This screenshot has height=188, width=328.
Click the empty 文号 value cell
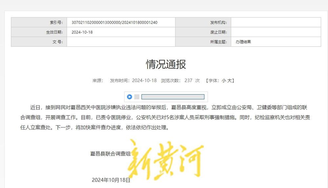pyautogui.click(x=121, y=42)
